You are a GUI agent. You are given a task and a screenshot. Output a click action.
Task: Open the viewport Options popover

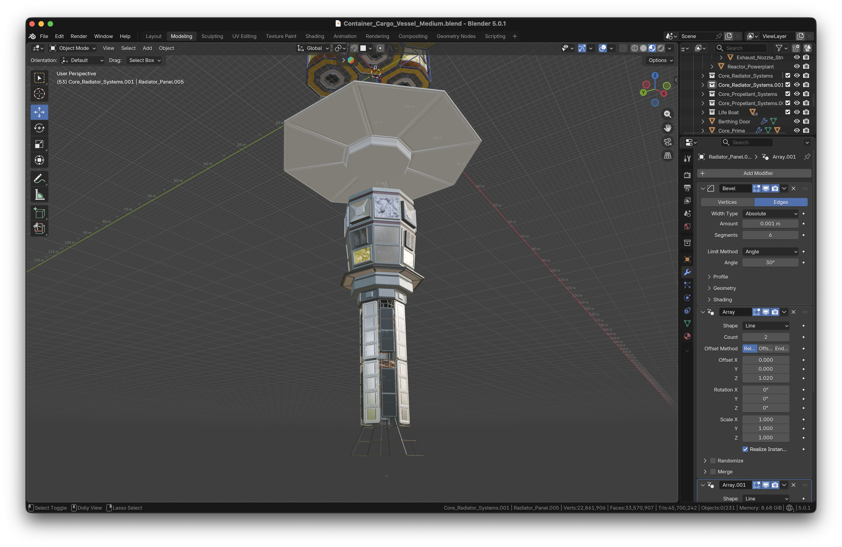pyautogui.click(x=660, y=61)
